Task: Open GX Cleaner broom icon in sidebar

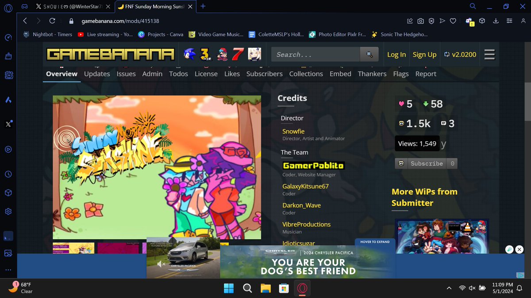Action: tap(8, 56)
